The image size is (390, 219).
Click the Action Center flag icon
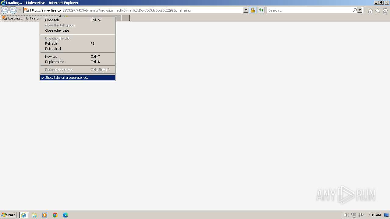[361, 215]
